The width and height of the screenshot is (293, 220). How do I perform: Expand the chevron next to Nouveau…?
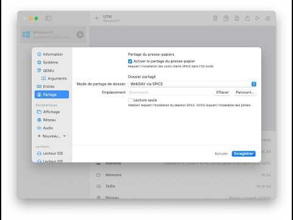65,136
